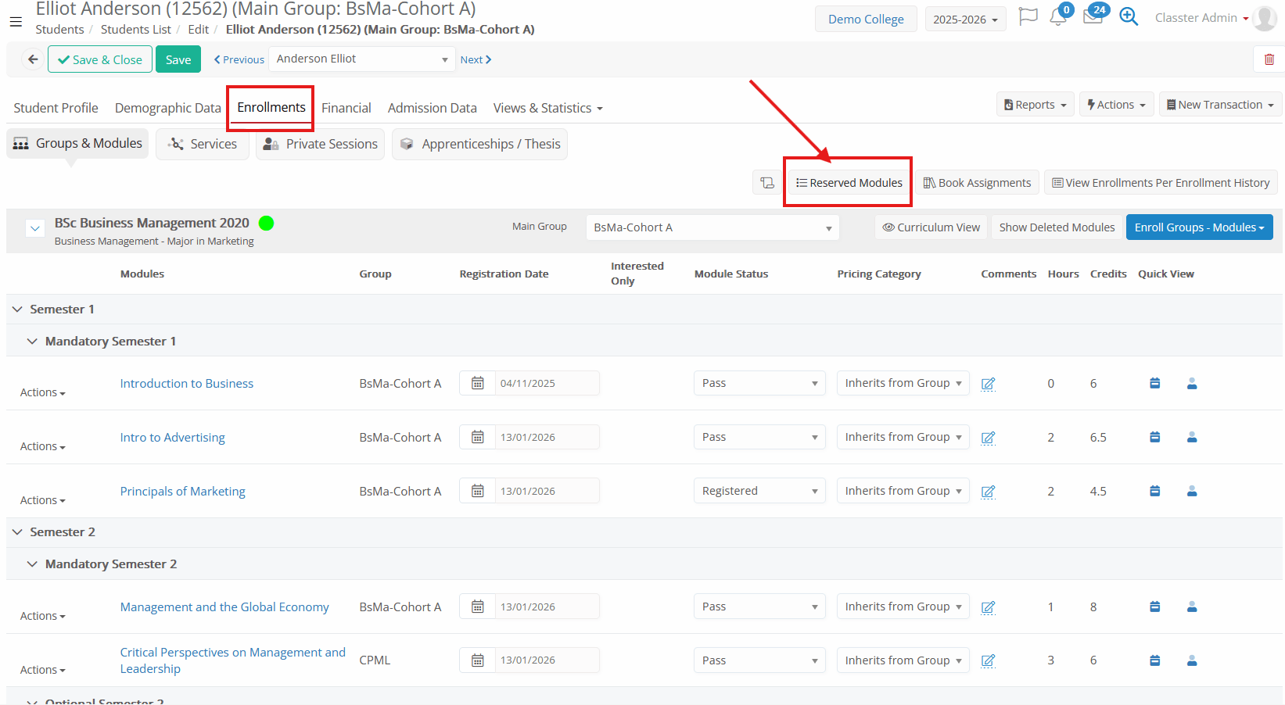The width and height of the screenshot is (1285, 705).
Task: Click person quick view icon for Principals of Marketing
Action: point(1191,492)
